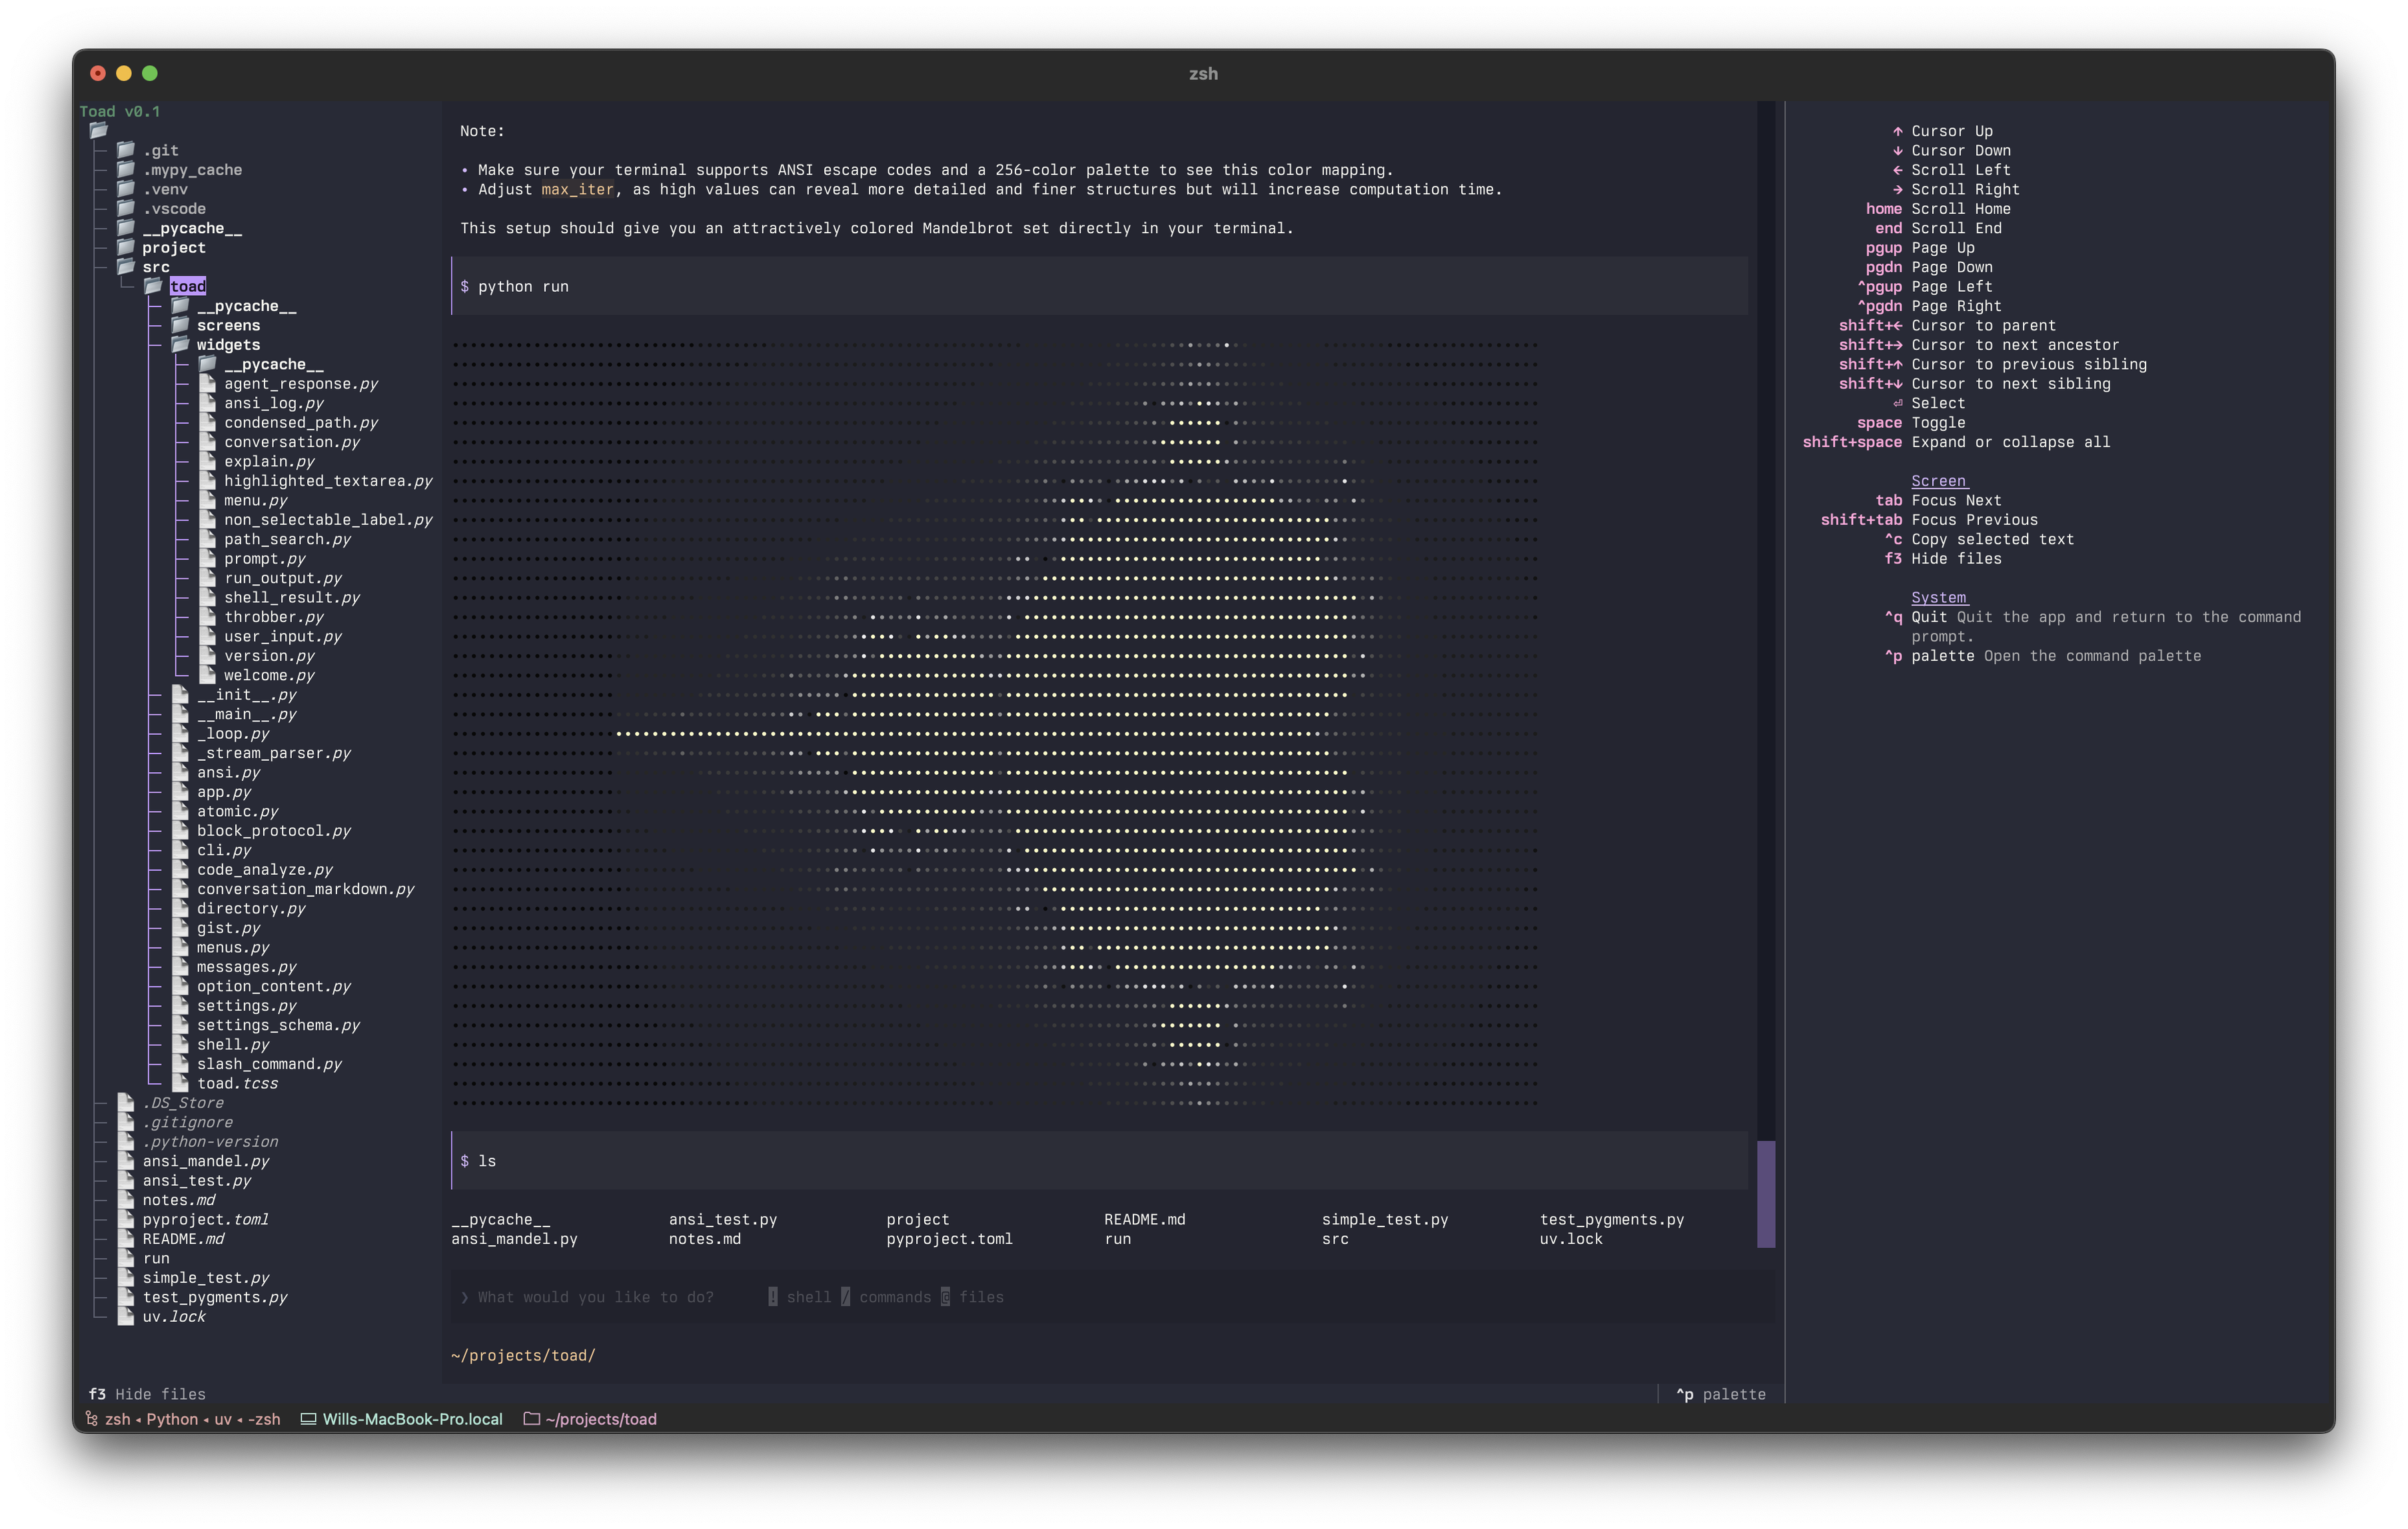Select highlighted_textarea.py in the tree
Viewport: 2408px width, 1529px height.
(328, 481)
